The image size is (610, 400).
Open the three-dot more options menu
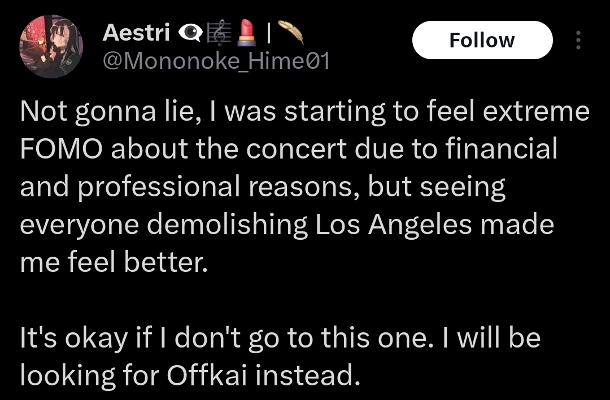pyautogui.click(x=578, y=40)
